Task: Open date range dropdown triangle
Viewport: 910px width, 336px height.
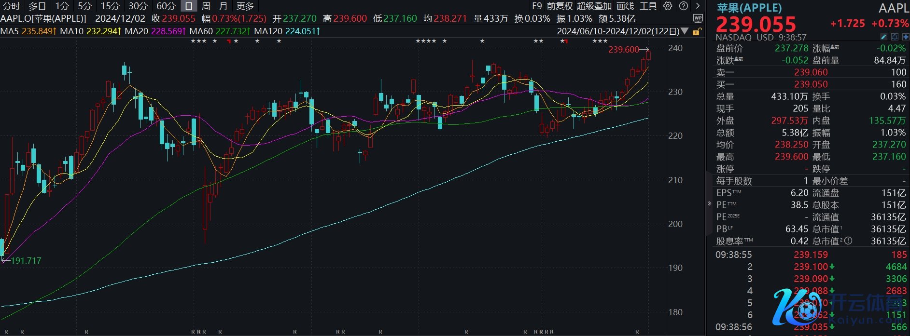Action: 685,32
